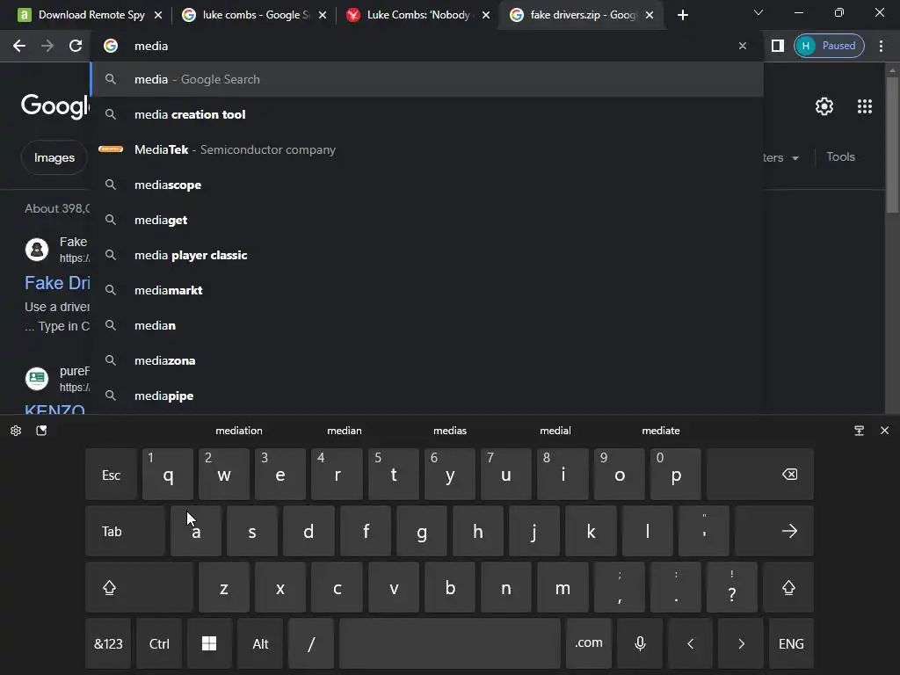Click the keyboard dock/undock layout icon
The height and width of the screenshot is (675, 900).
[859, 431]
